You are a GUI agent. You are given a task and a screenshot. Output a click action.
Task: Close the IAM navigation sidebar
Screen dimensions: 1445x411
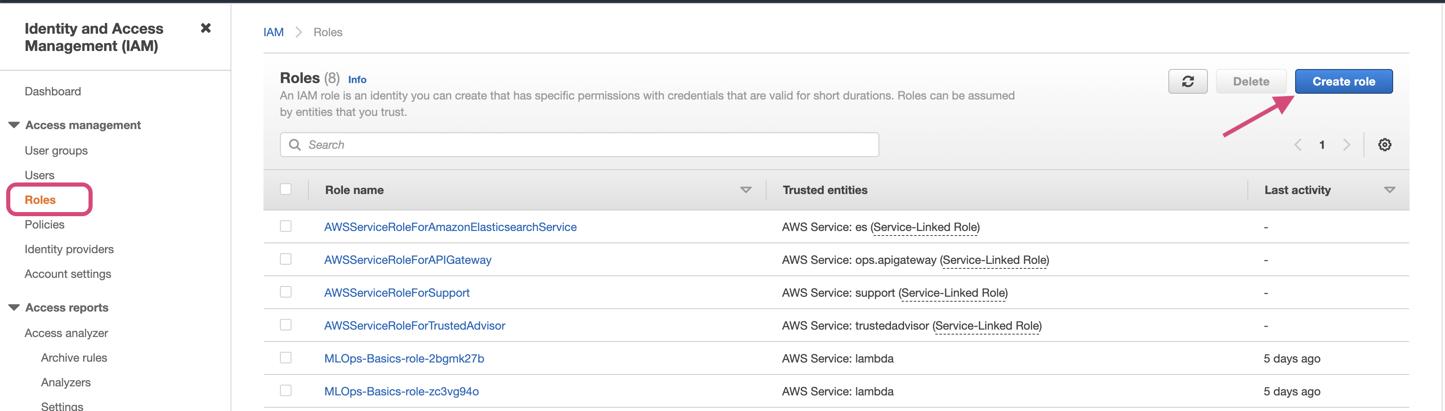tap(206, 28)
